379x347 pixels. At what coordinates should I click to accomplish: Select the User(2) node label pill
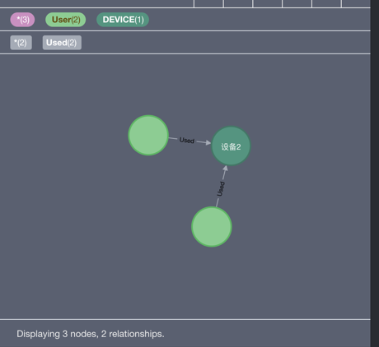[x=66, y=20]
